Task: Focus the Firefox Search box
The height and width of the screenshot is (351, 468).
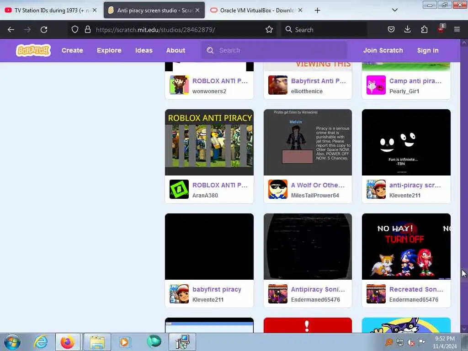Action: click(x=324, y=30)
